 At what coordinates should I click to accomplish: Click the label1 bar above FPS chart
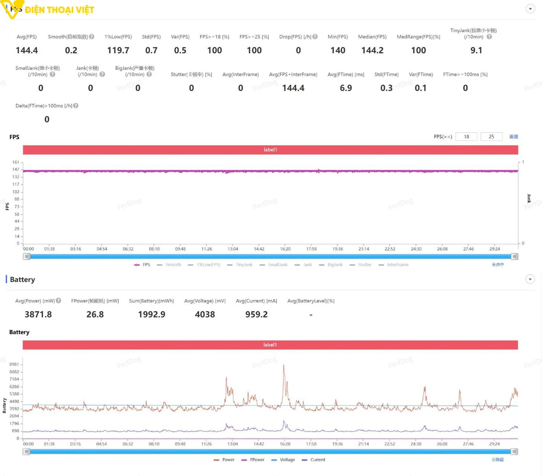(x=270, y=150)
